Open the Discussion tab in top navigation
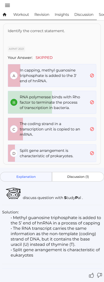Image resolution: width=104 pixels, height=282 pixels. click(84, 14)
